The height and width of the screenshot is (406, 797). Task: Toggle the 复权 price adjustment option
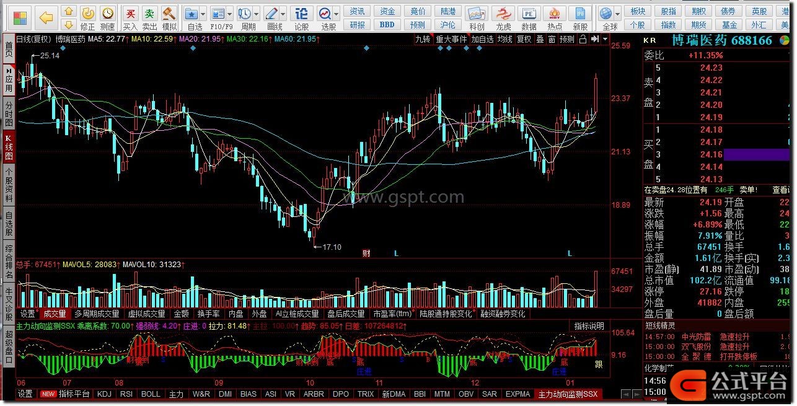pyautogui.click(x=524, y=39)
